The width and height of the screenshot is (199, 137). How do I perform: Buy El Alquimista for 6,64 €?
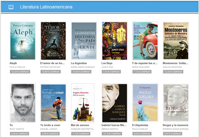click(x=142, y=134)
